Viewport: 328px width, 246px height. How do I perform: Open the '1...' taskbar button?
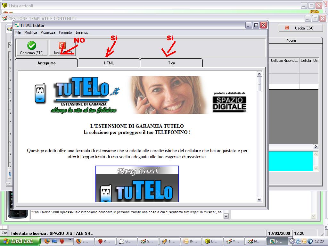tap(170, 241)
